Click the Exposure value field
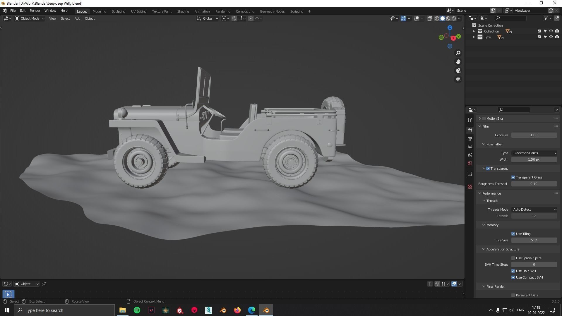This screenshot has height=316, width=562. point(534,135)
